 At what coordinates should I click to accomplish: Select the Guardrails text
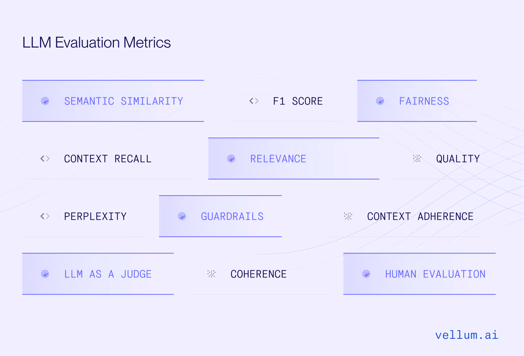(232, 216)
